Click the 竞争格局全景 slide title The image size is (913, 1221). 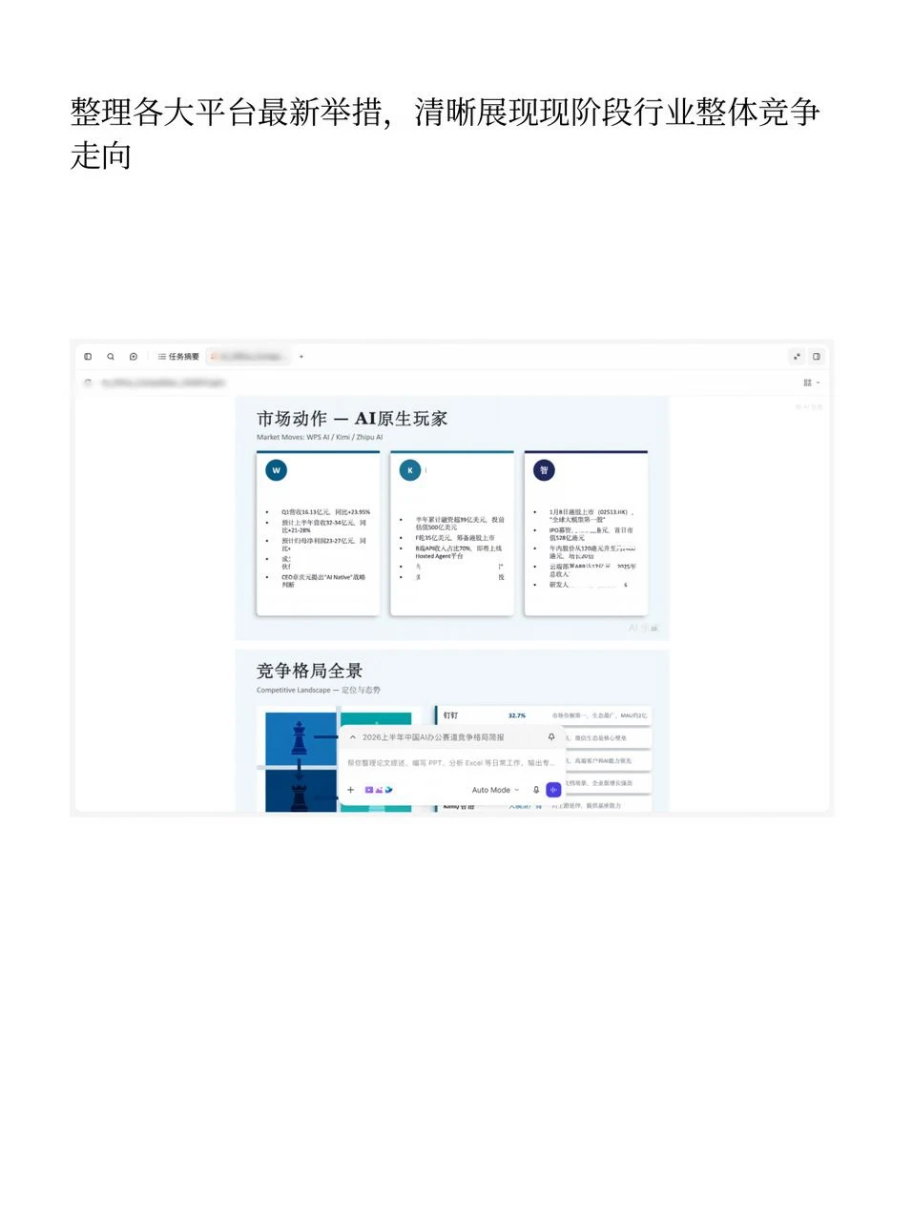(309, 671)
